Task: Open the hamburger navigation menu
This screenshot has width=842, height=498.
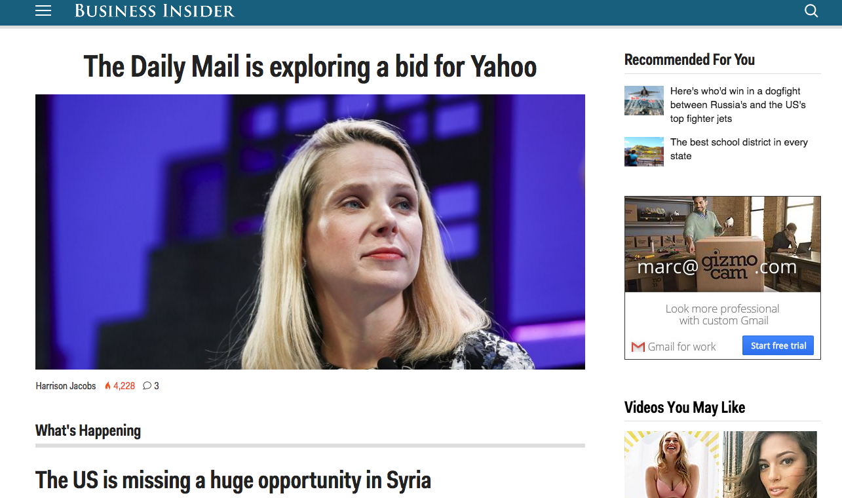Action: pyautogui.click(x=43, y=11)
